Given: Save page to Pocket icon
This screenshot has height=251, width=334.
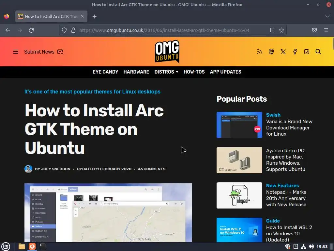Looking at the screenshot, I should tap(314, 30).
